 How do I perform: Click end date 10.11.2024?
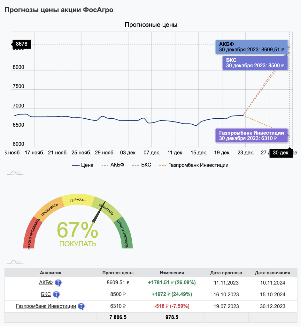click(x=273, y=283)
